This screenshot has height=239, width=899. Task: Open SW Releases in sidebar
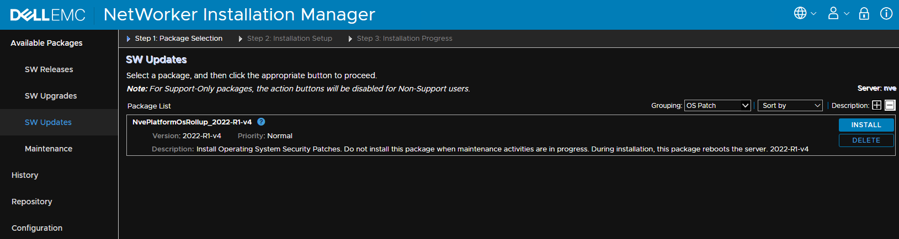tap(49, 69)
